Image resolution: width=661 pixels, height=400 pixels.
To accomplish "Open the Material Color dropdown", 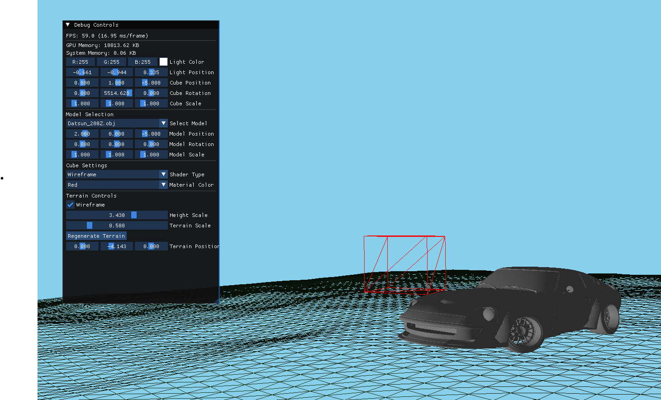I will (x=116, y=184).
